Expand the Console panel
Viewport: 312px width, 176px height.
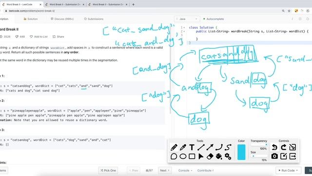(x=185, y=171)
